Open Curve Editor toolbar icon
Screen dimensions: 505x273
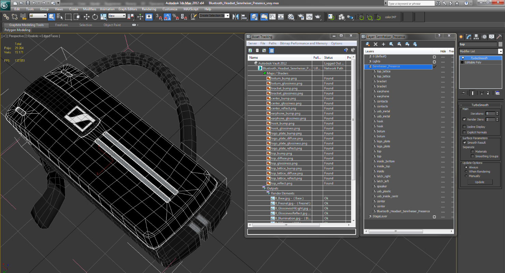pos(273,16)
